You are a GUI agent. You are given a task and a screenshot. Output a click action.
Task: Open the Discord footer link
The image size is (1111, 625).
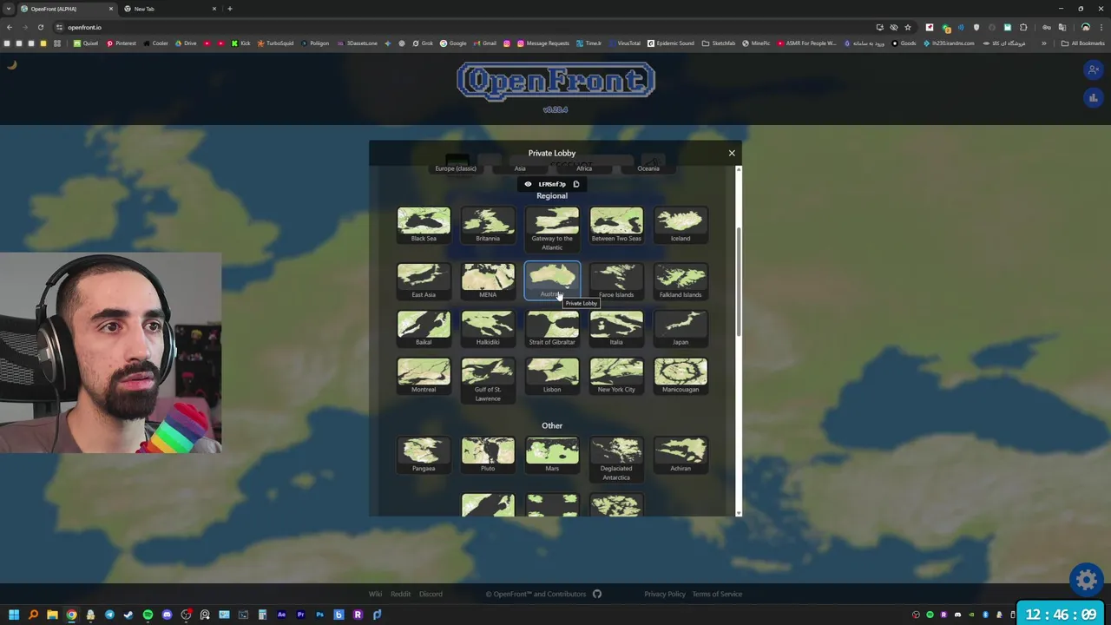pos(431,594)
